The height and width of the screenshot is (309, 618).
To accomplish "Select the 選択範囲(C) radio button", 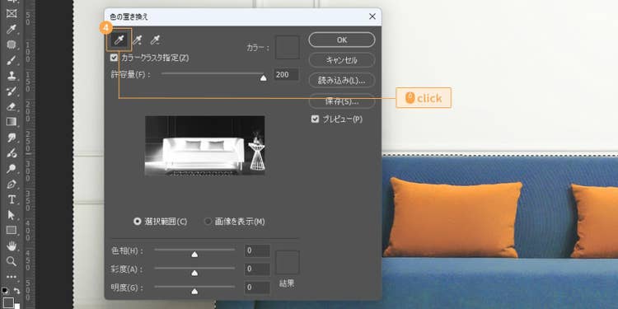I will [137, 222].
